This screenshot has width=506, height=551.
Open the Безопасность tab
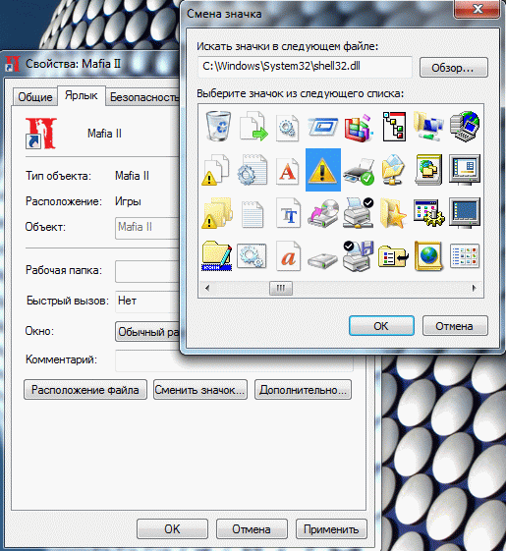click(x=143, y=97)
